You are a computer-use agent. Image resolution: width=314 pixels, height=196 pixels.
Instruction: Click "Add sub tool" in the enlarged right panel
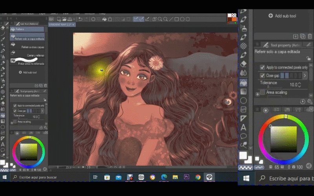282,16
